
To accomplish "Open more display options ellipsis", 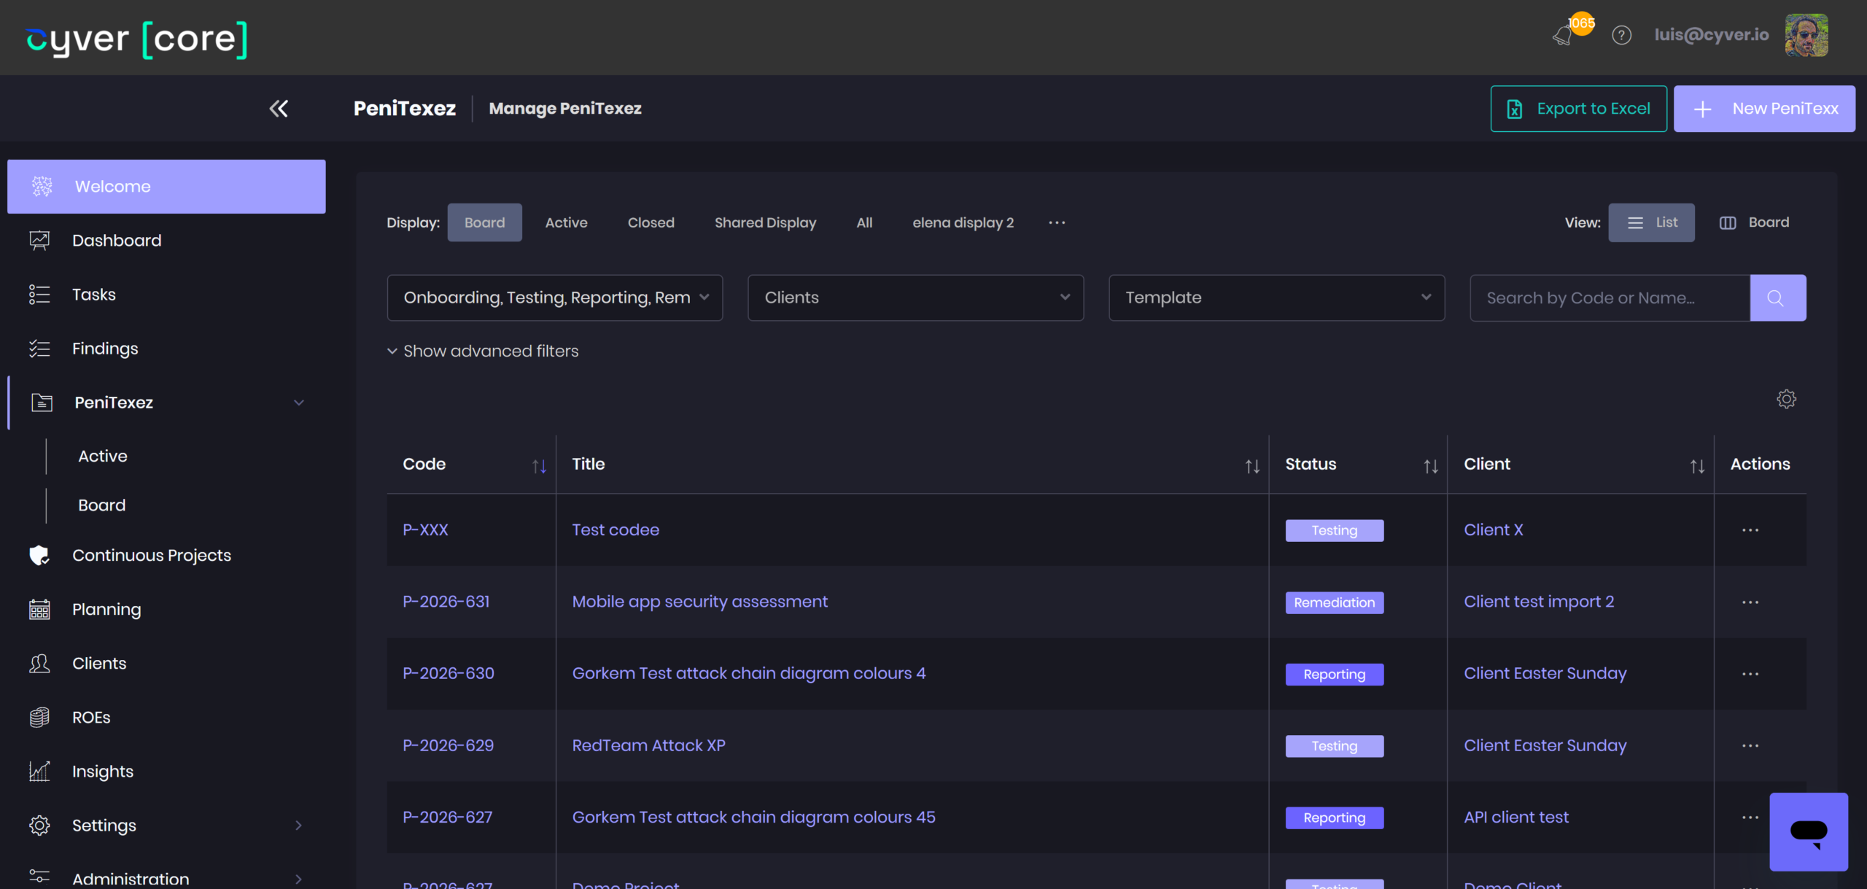I will point(1057,222).
